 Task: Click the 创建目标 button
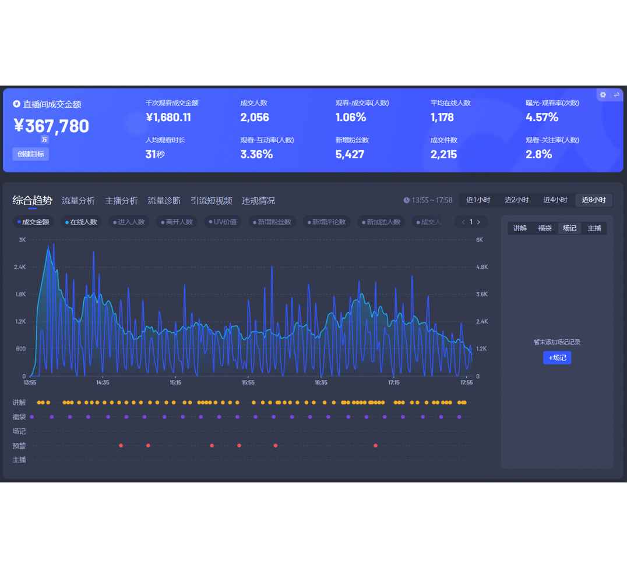coord(30,154)
